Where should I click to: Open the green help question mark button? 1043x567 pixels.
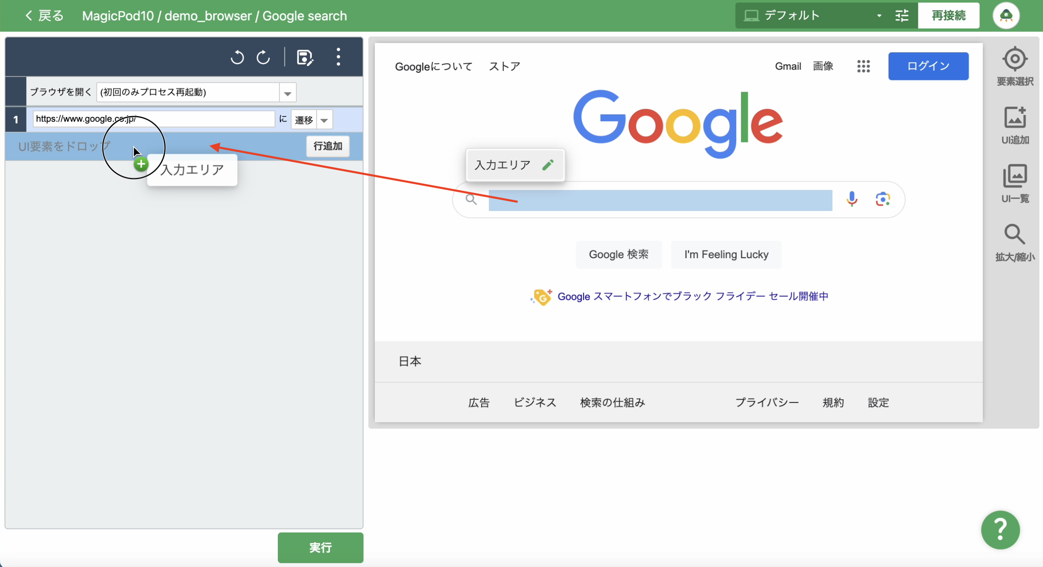click(1000, 530)
